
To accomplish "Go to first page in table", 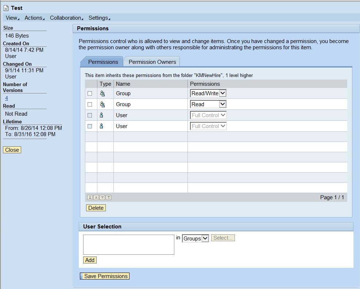I will (90, 197).
